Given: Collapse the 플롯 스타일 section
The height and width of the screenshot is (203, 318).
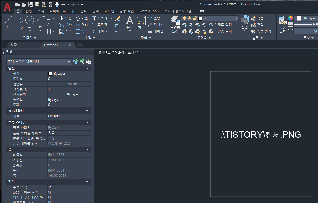Looking at the screenshot, I should [x=87, y=123].
